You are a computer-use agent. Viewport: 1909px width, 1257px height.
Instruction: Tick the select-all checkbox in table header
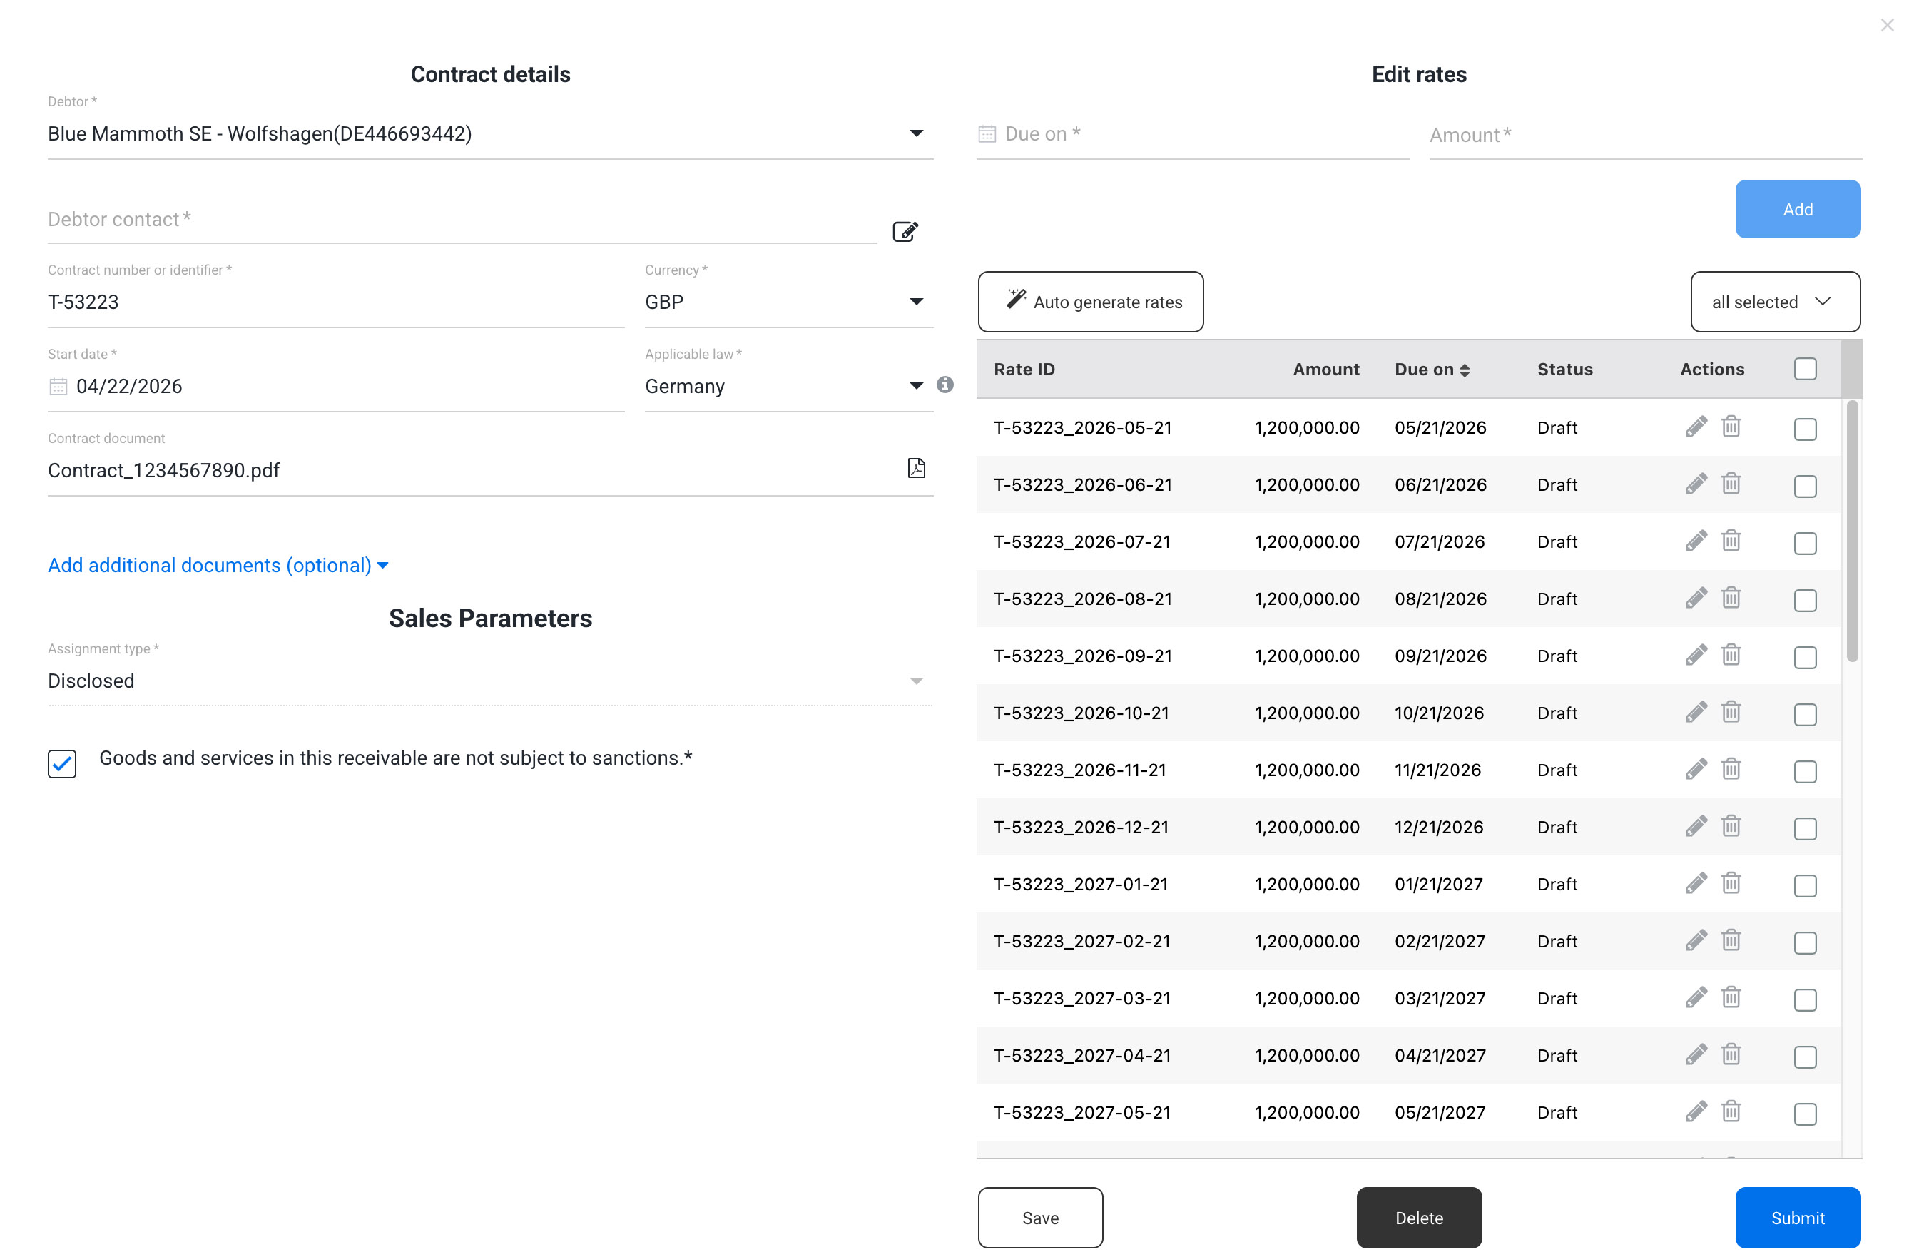(x=1805, y=369)
